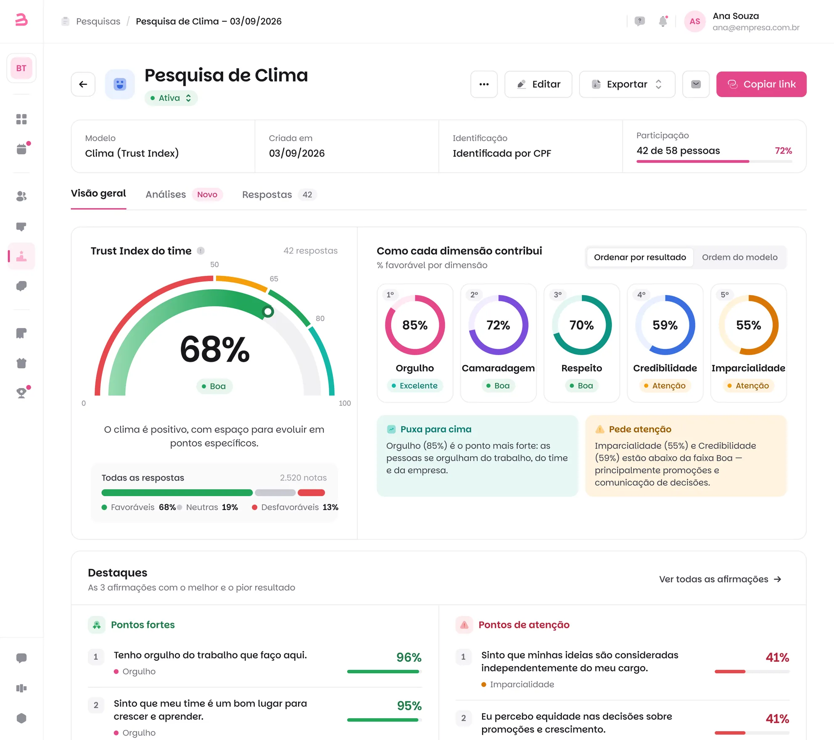Viewport: 834px width, 740px height.
Task: Click the Puxa para cima insight card
Action: [478, 456]
